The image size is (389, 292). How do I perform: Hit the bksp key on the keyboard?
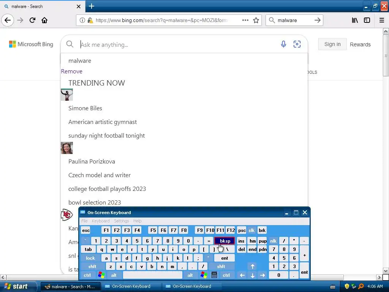point(225,241)
